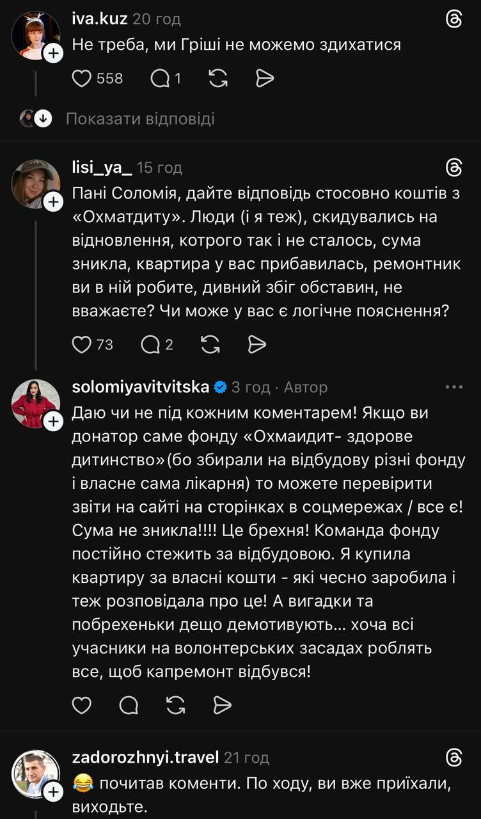481x819 pixels.
Task: Follow lisi_ya_ using avatar plus badge
Action: [x=53, y=202]
